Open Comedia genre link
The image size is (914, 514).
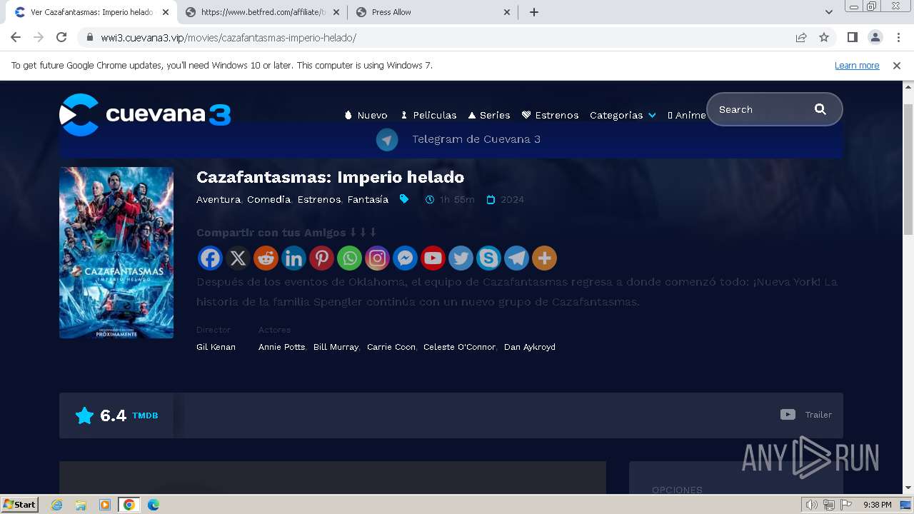pyautogui.click(x=268, y=199)
